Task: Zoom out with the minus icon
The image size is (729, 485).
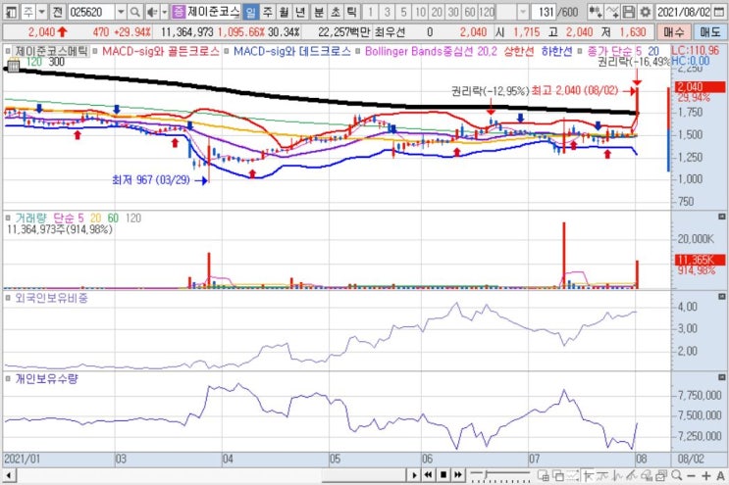Action: (692, 475)
